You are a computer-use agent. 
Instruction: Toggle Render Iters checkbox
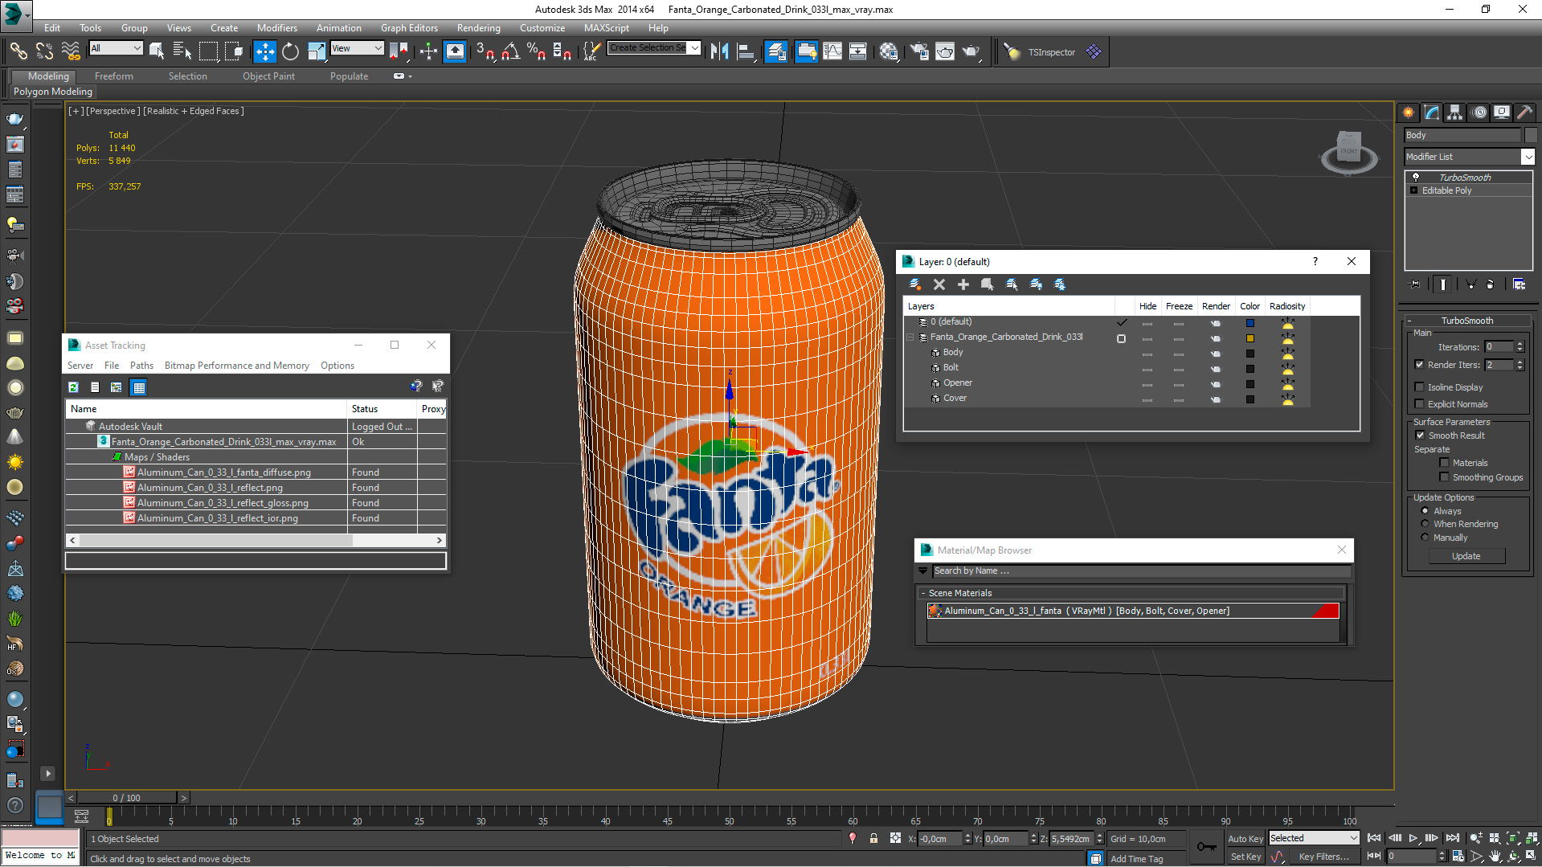pyautogui.click(x=1419, y=365)
